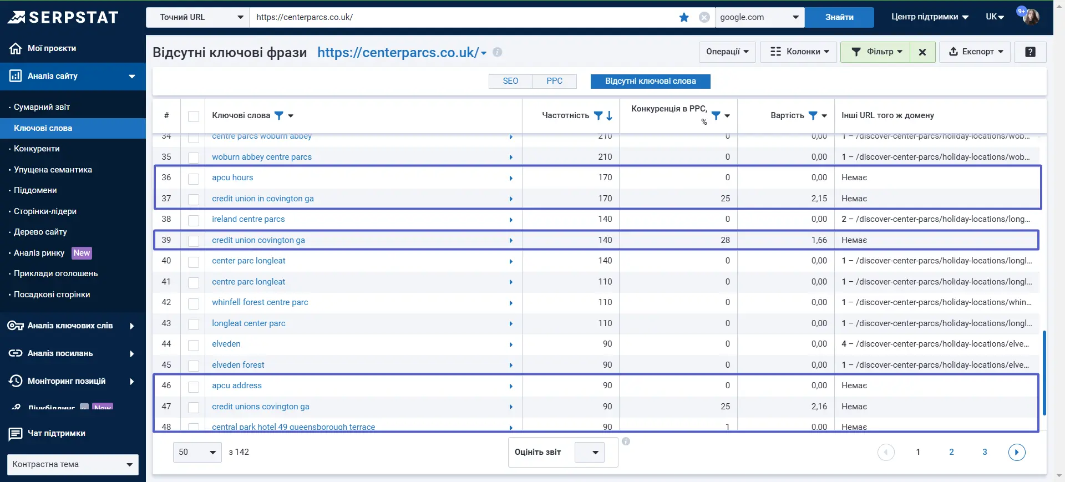The width and height of the screenshot is (1065, 482).
Task: Expand row arrow for apcu hours
Action: (x=511, y=178)
